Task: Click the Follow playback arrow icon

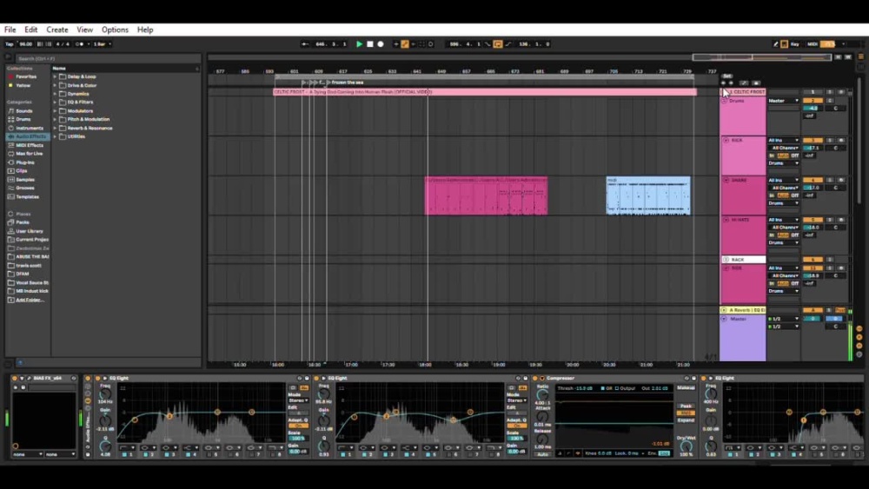Action: [305, 44]
